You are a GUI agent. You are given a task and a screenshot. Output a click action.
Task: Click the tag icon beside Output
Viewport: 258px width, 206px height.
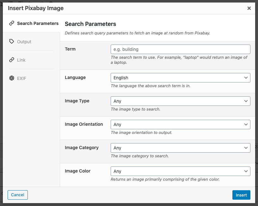(12, 41)
